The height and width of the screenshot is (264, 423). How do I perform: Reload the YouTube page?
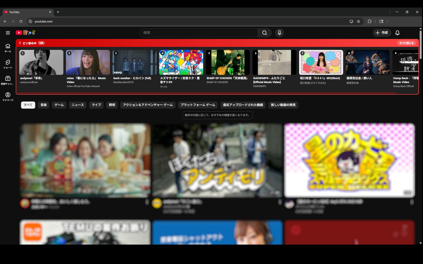click(21, 21)
